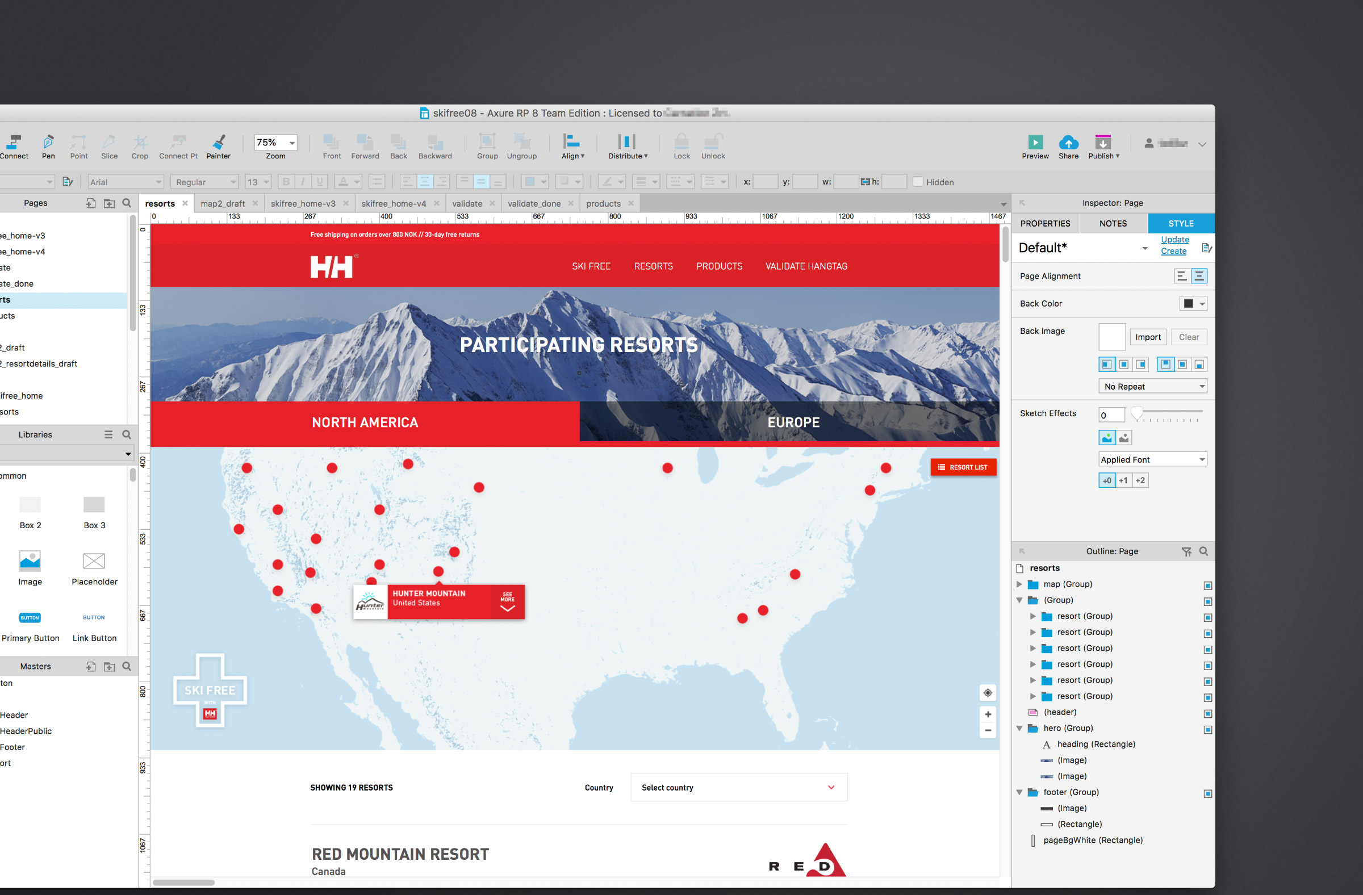Open the Publish menu icon
1363x895 pixels.
click(1102, 142)
